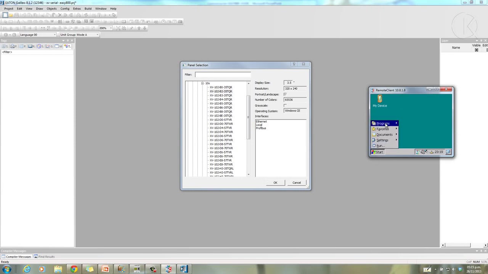Open Documents in RemoteClient start menu
Screen dimensions: 488x274
tap(385, 134)
